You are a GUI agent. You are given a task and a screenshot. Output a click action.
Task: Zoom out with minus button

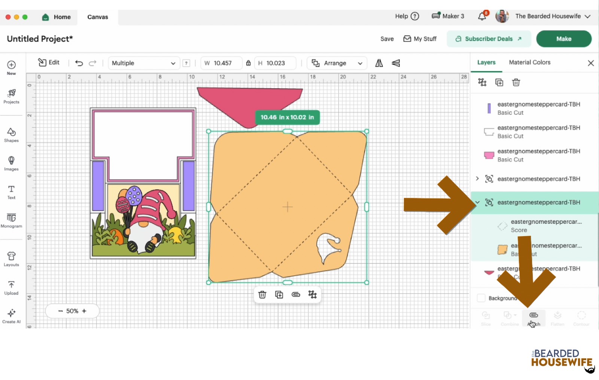pos(60,311)
